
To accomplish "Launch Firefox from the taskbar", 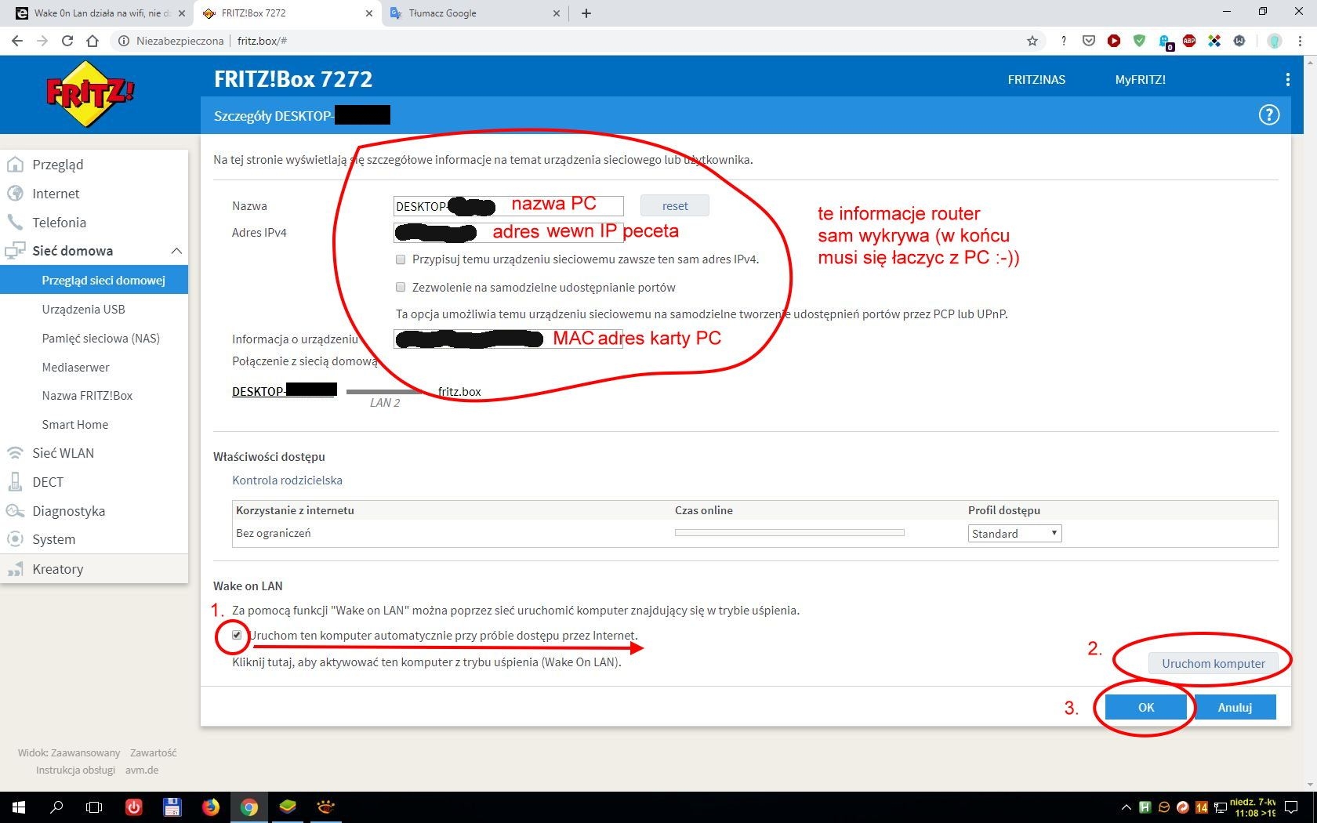I will coord(210,807).
